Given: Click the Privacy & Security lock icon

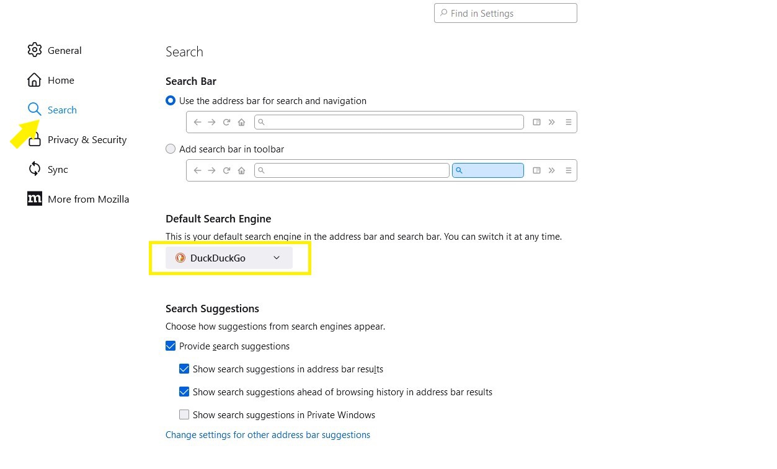Looking at the screenshot, I should tap(35, 141).
